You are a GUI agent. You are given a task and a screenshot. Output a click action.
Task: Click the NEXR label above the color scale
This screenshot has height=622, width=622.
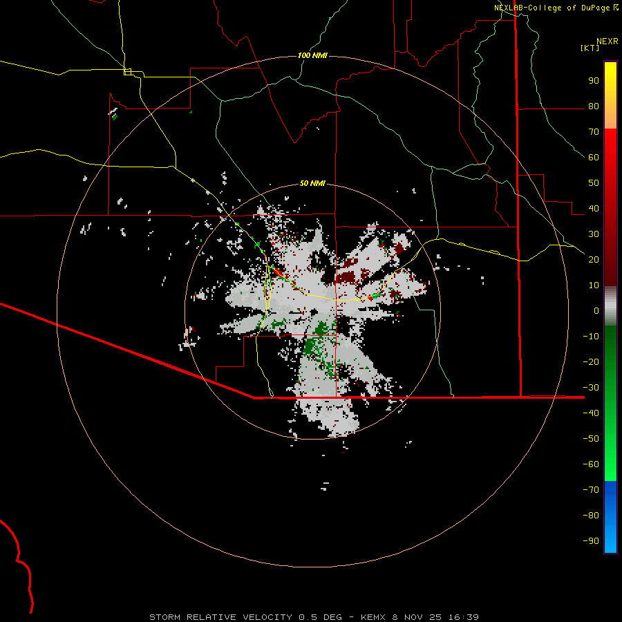[x=607, y=41]
